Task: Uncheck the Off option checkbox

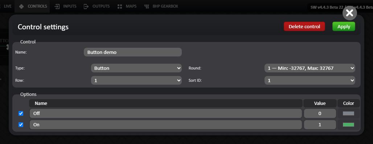Action: coord(21,113)
